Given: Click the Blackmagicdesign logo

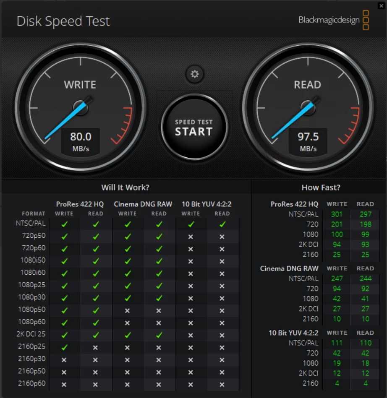Looking at the screenshot, I should (334, 20).
